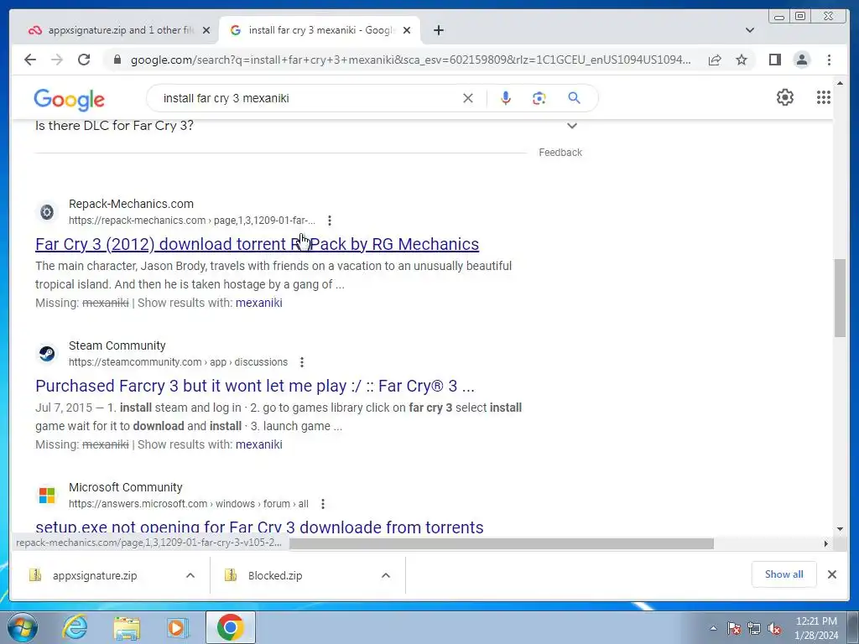Bookmark this tab with the star icon

tap(742, 60)
